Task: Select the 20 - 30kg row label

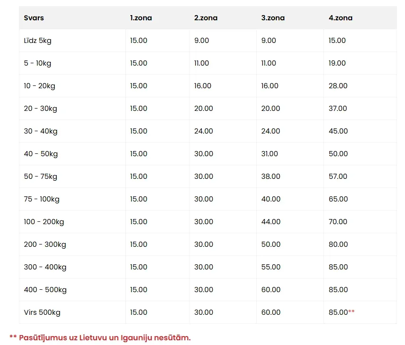Action: tap(41, 109)
